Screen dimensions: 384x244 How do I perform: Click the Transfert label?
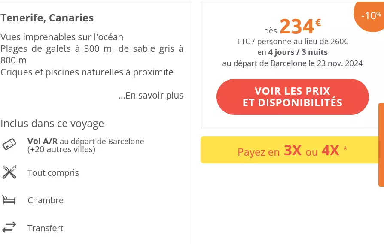[46, 228]
